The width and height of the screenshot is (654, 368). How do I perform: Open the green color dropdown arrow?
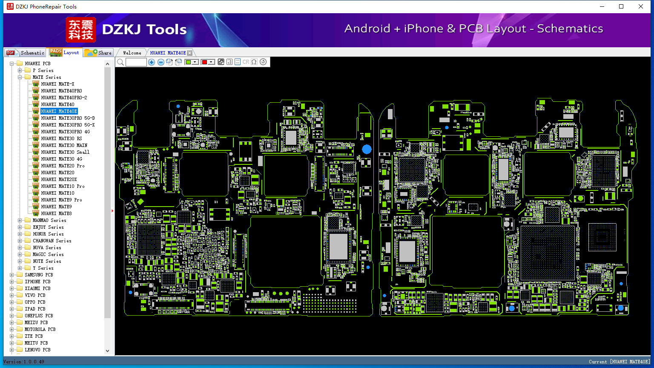click(x=195, y=62)
